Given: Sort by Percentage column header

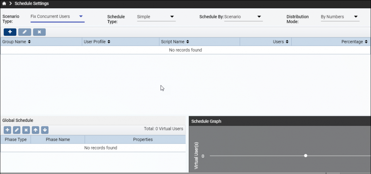Looking at the screenshot, I should point(354,42).
